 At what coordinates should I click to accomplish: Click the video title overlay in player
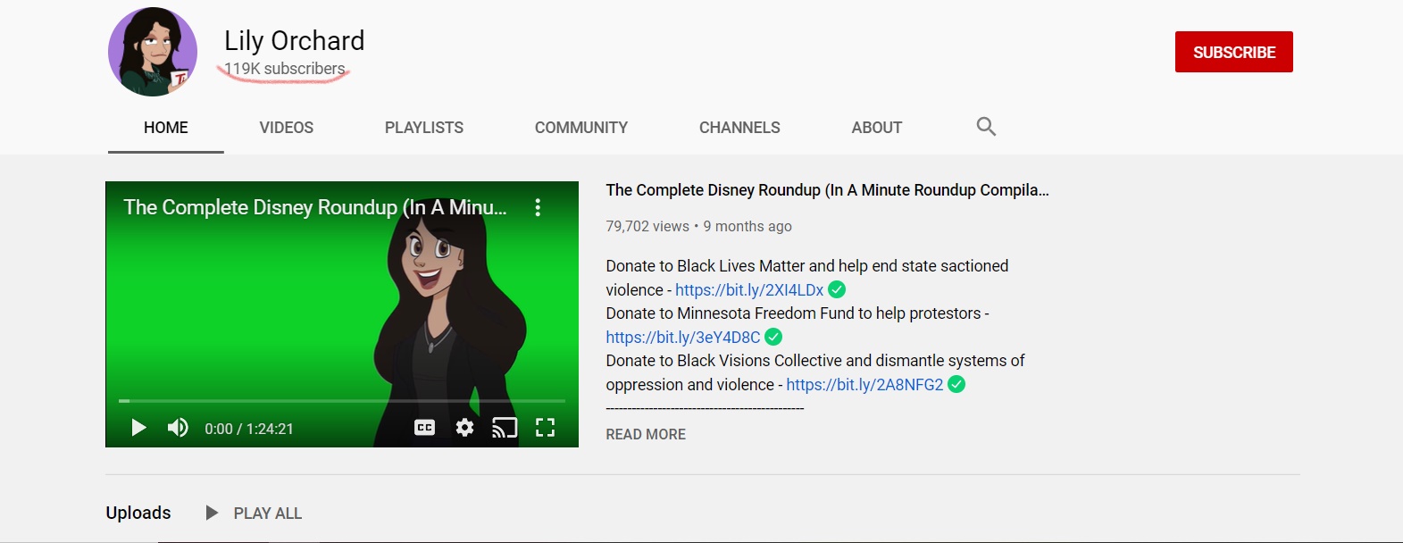coord(315,207)
